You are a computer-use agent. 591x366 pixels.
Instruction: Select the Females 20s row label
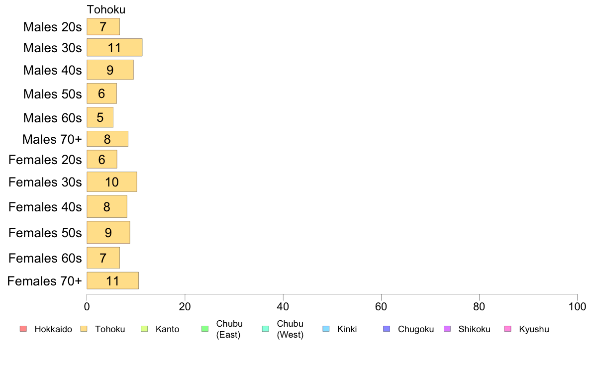[45, 160]
